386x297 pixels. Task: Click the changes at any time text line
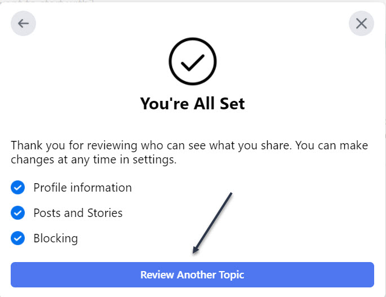[94, 160]
